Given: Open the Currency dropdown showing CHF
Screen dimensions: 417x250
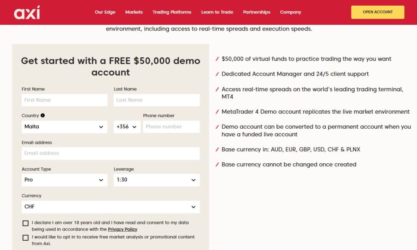Looking at the screenshot, I should [x=110, y=207].
